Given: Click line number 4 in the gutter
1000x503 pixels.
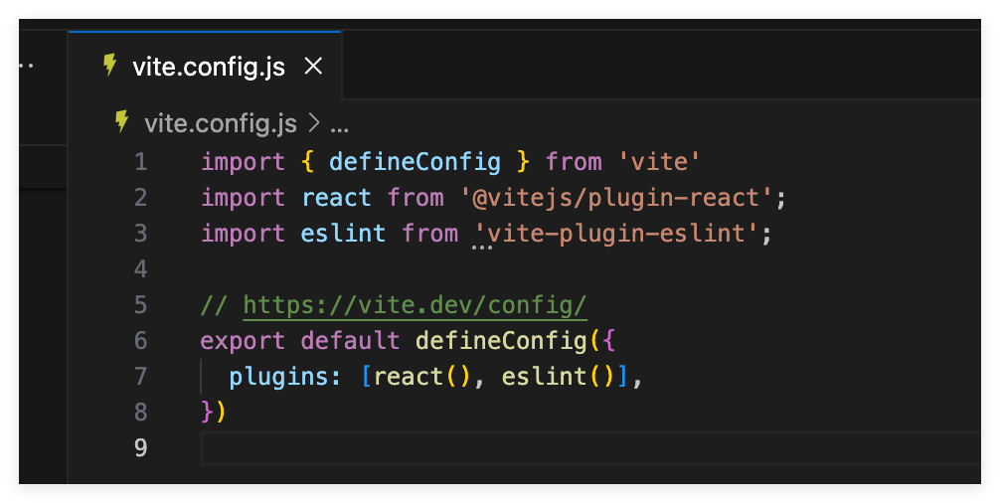Looking at the screenshot, I should pos(141,269).
